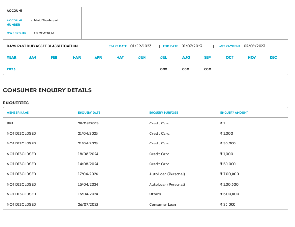Viewport: 295px width, 227px height.
Task: Click the Start Date value 01/09/2023
Action: pos(141,46)
